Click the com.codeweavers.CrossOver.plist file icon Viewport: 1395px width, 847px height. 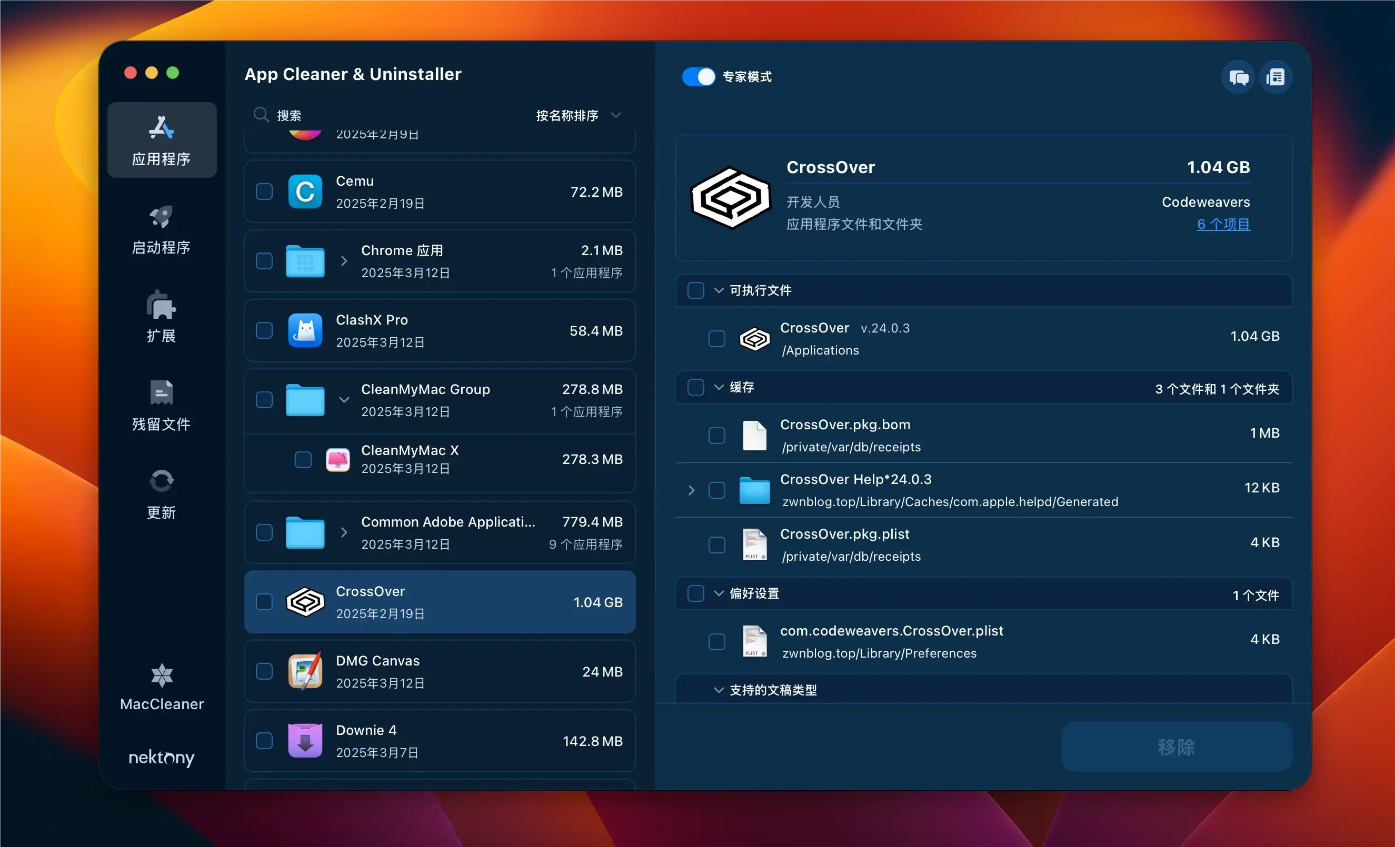pyautogui.click(x=755, y=642)
